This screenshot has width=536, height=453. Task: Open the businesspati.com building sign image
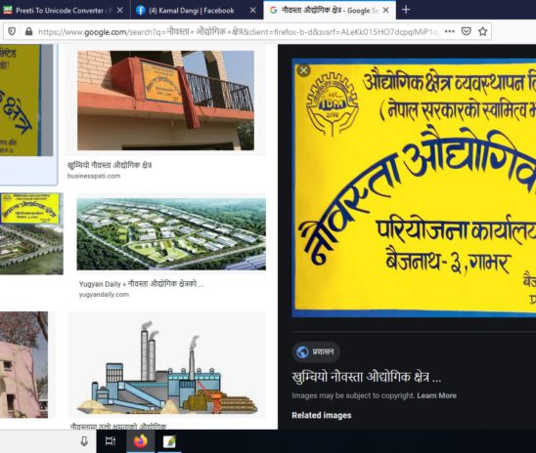point(165,101)
